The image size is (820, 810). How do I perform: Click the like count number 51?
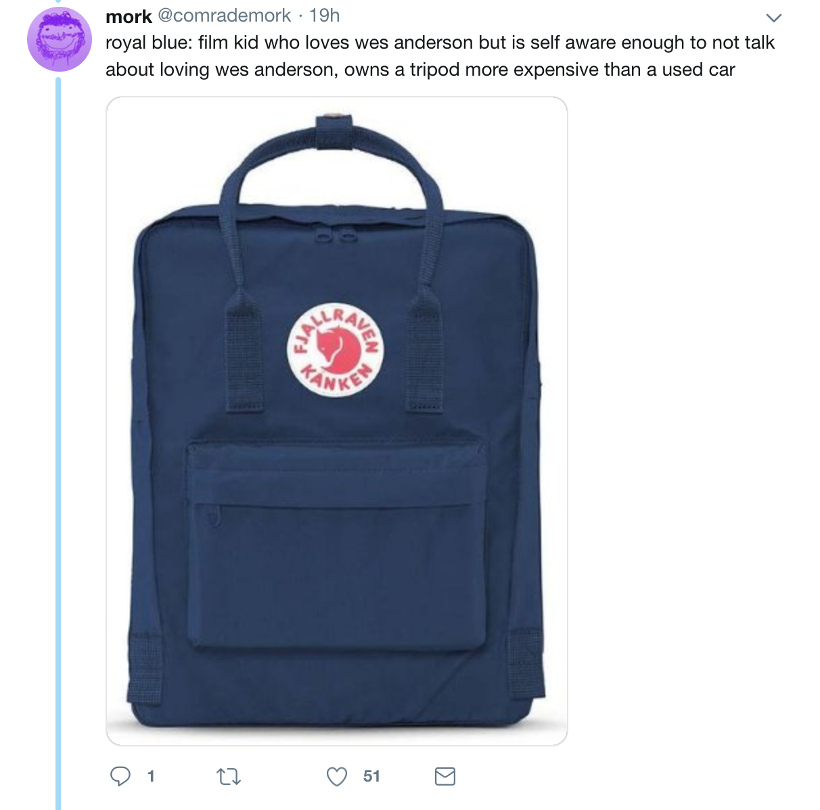[x=371, y=776]
